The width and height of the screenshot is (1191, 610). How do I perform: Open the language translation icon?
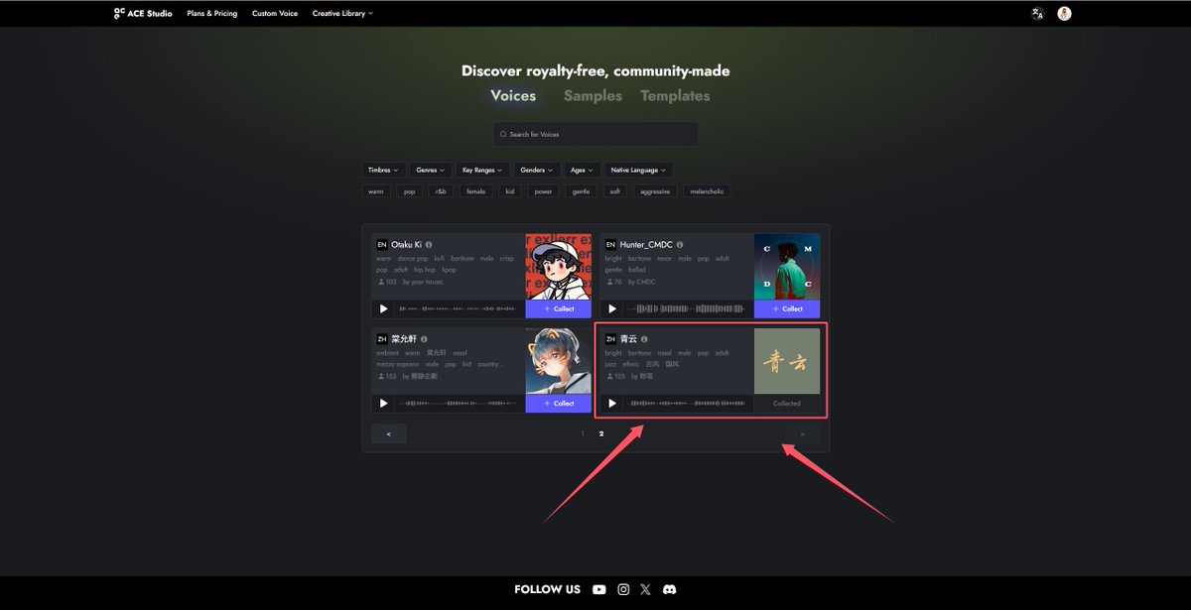coord(1037,14)
